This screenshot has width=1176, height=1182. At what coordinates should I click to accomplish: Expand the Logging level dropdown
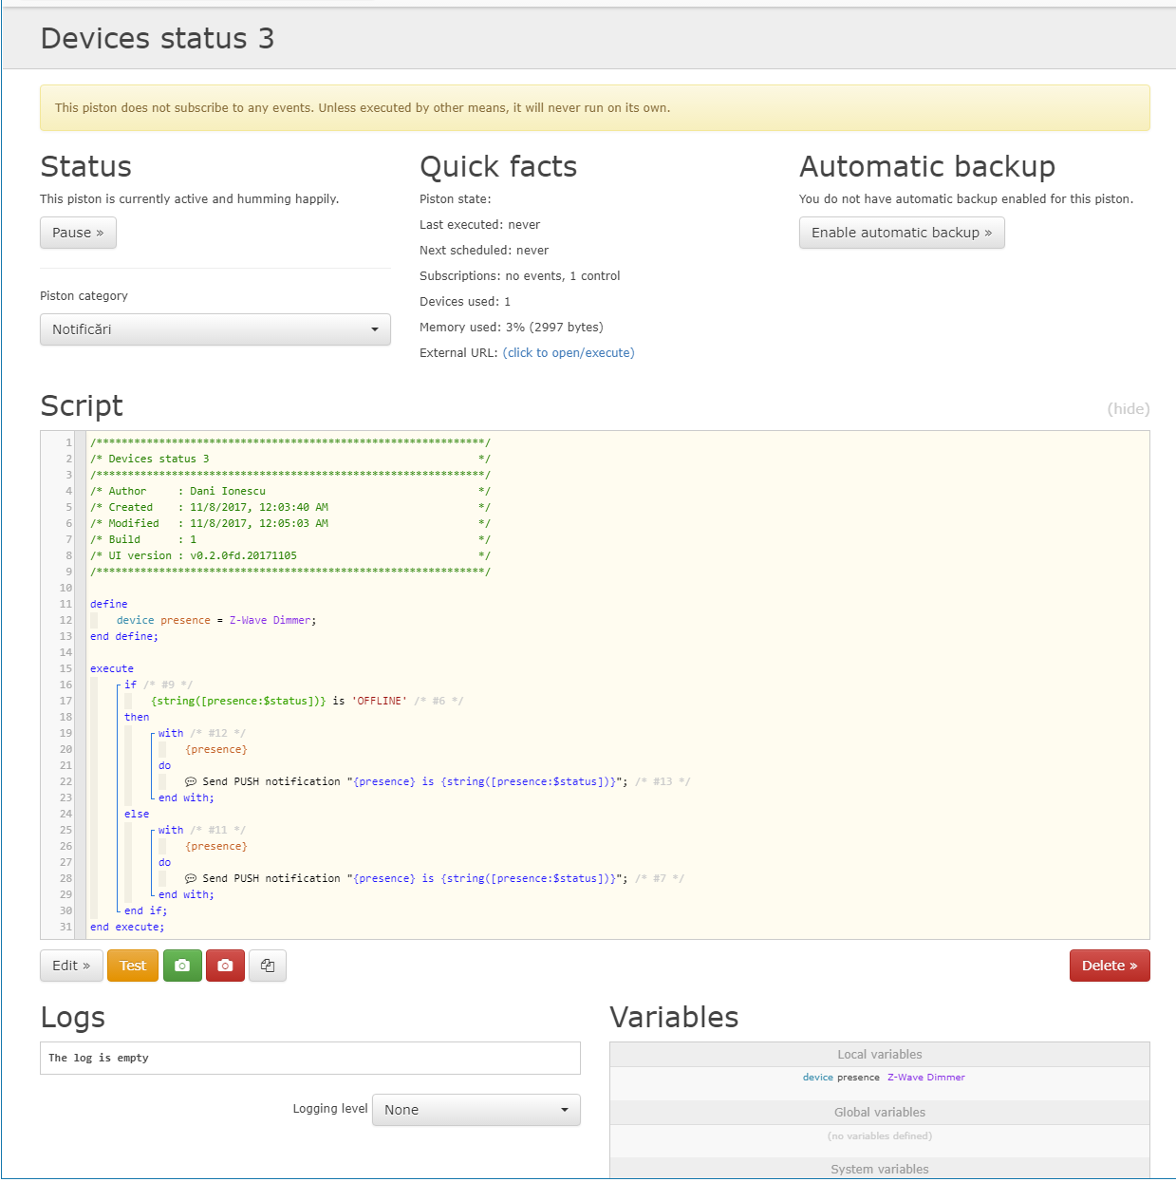pyautogui.click(x=476, y=1110)
